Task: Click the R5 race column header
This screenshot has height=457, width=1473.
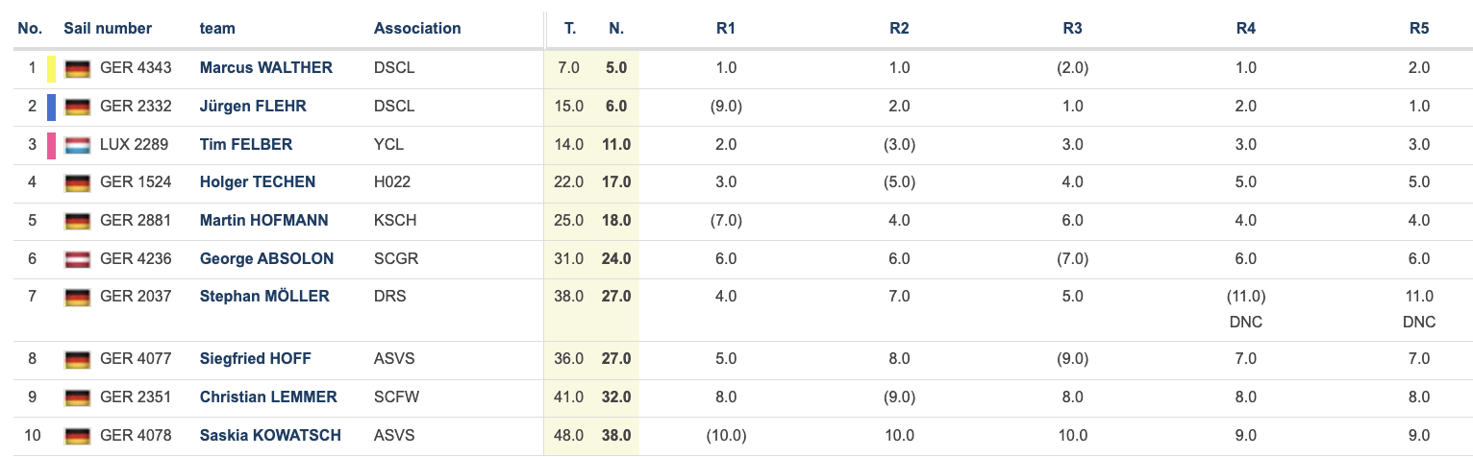Action: pos(1418,29)
